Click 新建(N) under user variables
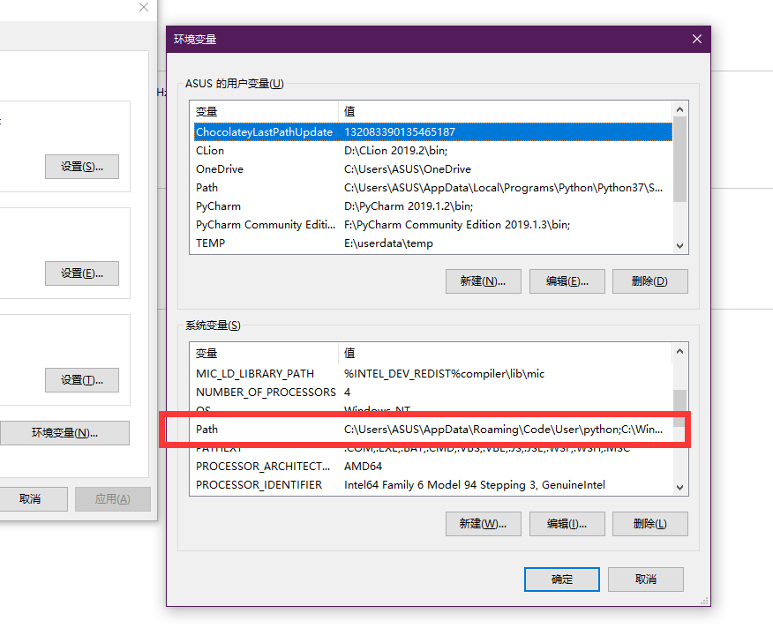773x628 pixels. point(482,281)
